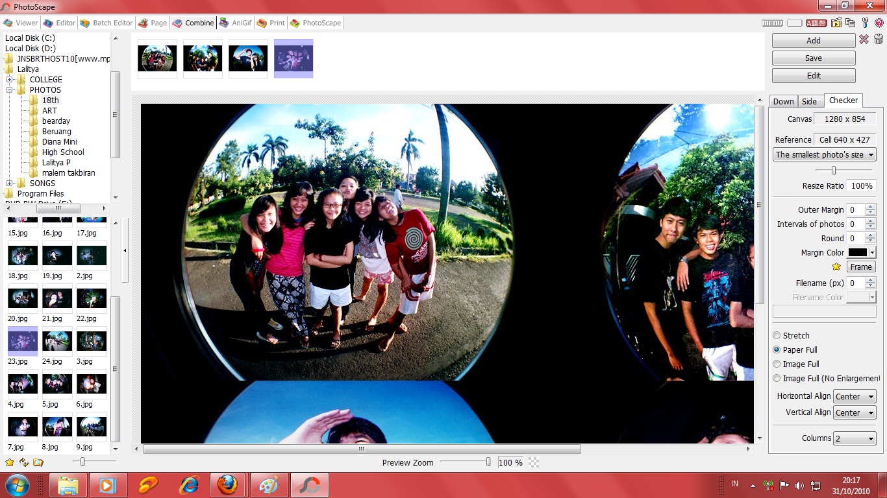Click volume speaker icon in tray
Viewport: 887px width, 498px height.
click(x=799, y=485)
